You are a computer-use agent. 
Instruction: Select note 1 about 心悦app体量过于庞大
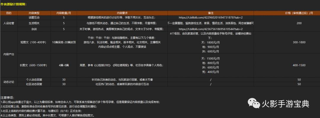80,102
